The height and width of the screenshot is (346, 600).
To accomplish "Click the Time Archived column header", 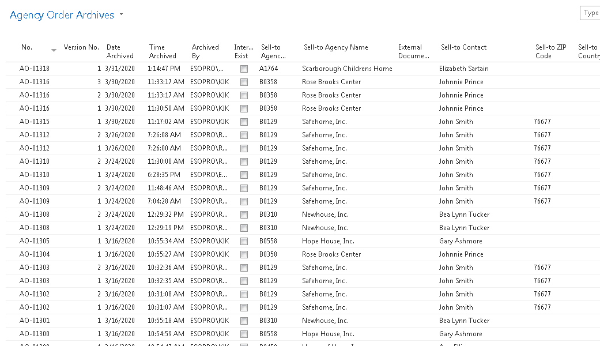I will 163,51.
